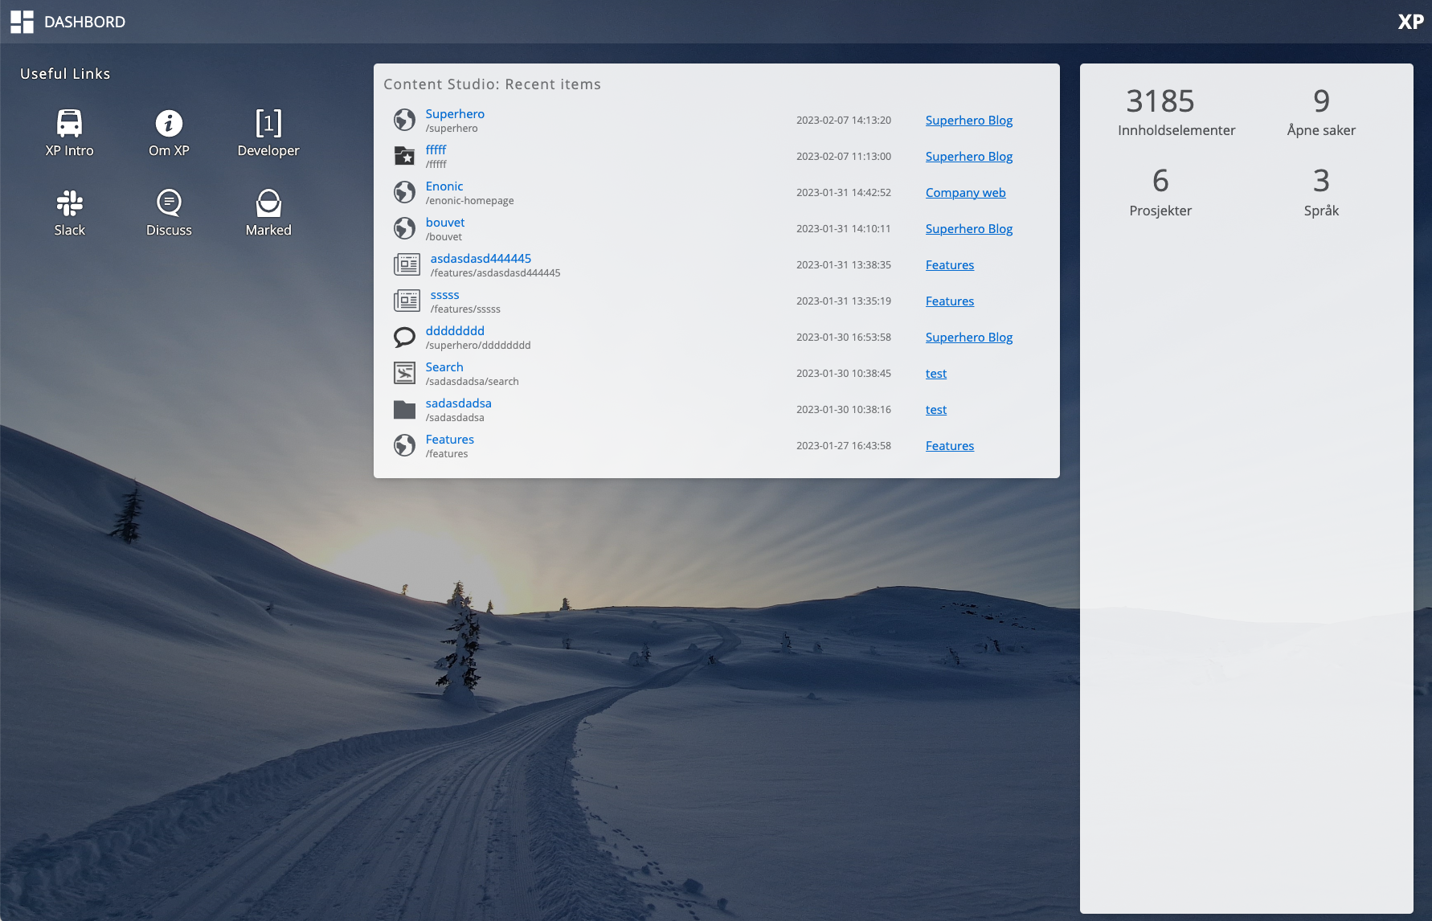
Task: Click the template icon beside Search
Action: (404, 373)
